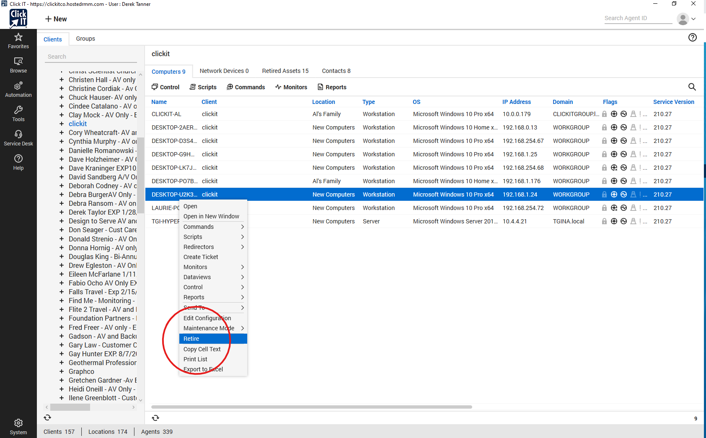This screenshot has height=438, width=706.
Task: Click the computers list horizontal scrollbar
Action: coord(312,407)
